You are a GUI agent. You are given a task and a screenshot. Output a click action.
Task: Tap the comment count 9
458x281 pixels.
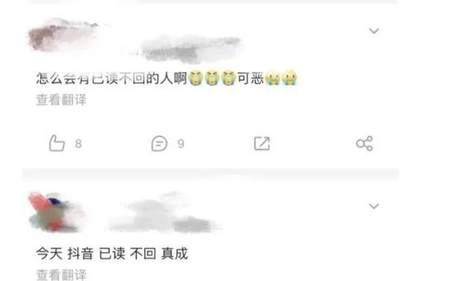(181, 144)
